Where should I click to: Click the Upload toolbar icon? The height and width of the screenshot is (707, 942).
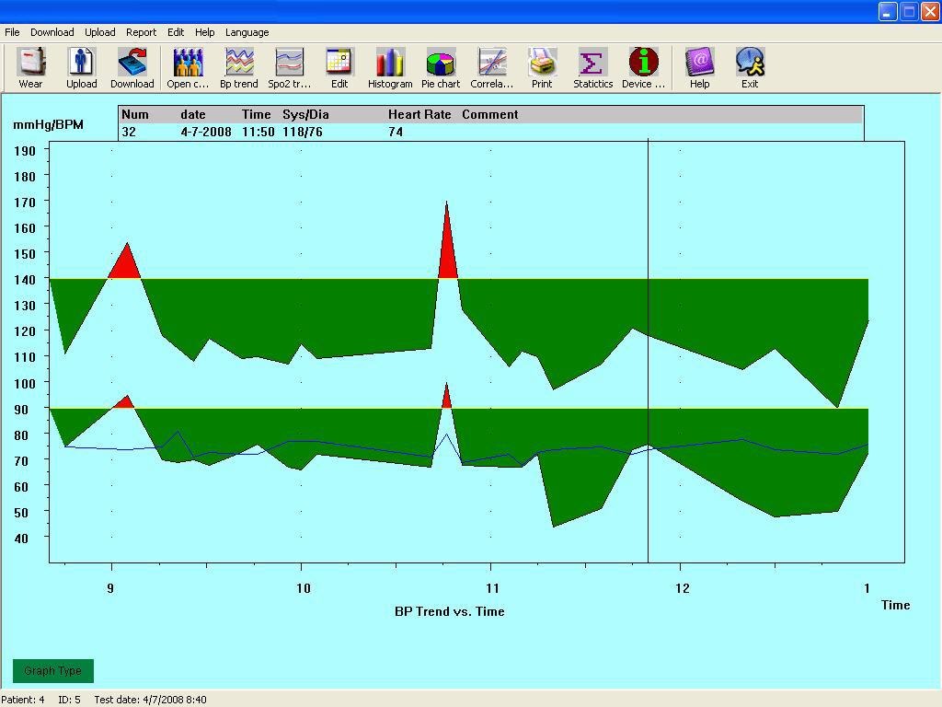(81, 68)
